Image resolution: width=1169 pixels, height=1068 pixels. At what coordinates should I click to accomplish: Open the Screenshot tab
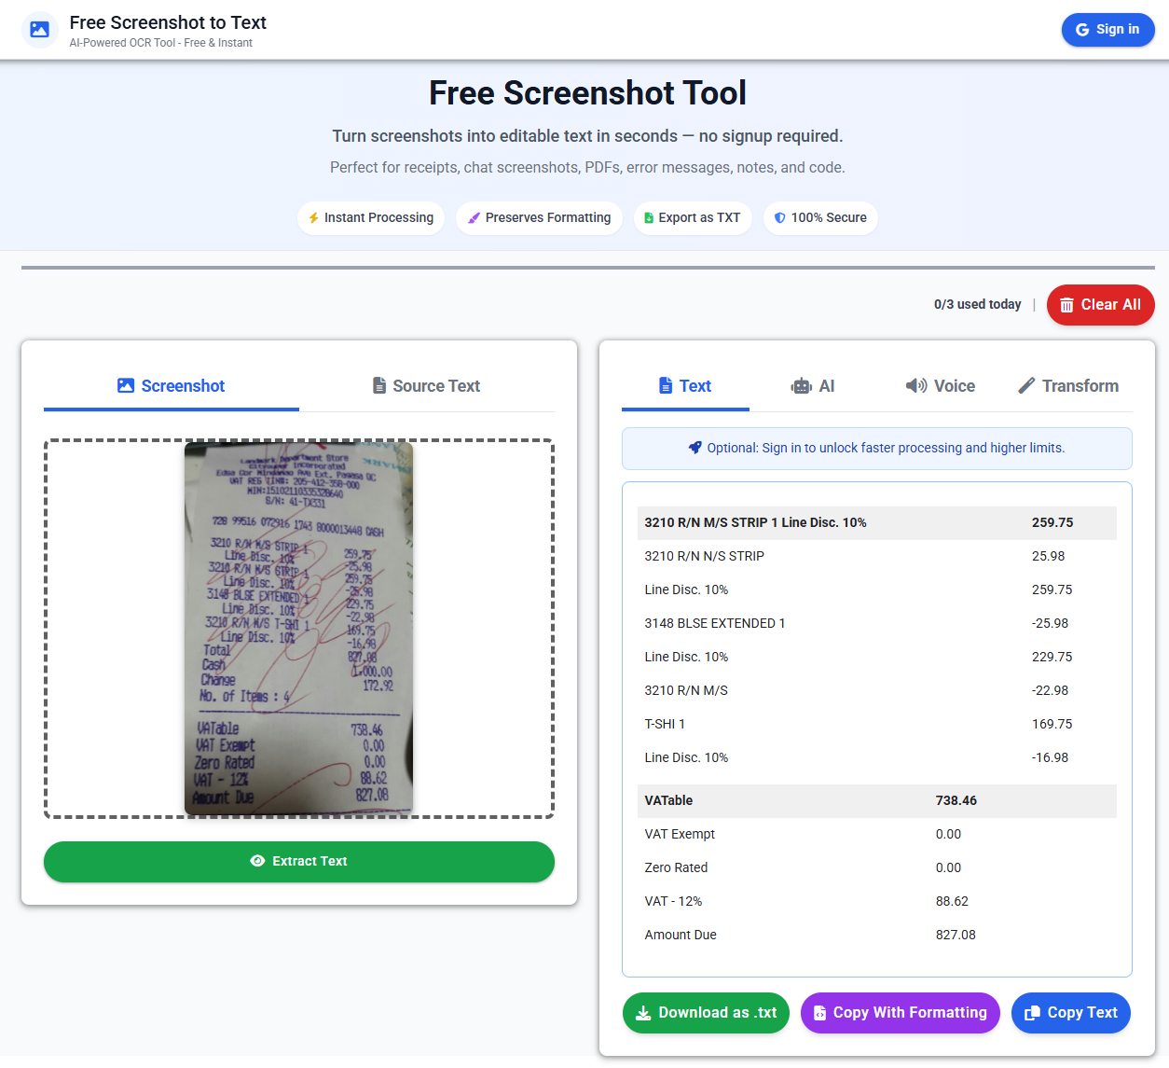[x=171, y=385]
